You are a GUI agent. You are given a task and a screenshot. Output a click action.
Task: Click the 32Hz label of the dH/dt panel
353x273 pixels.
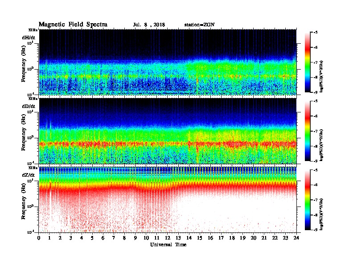33,29
